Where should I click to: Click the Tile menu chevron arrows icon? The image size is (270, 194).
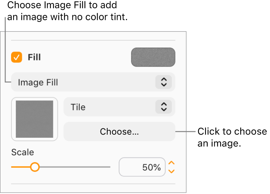coord(164,107)
